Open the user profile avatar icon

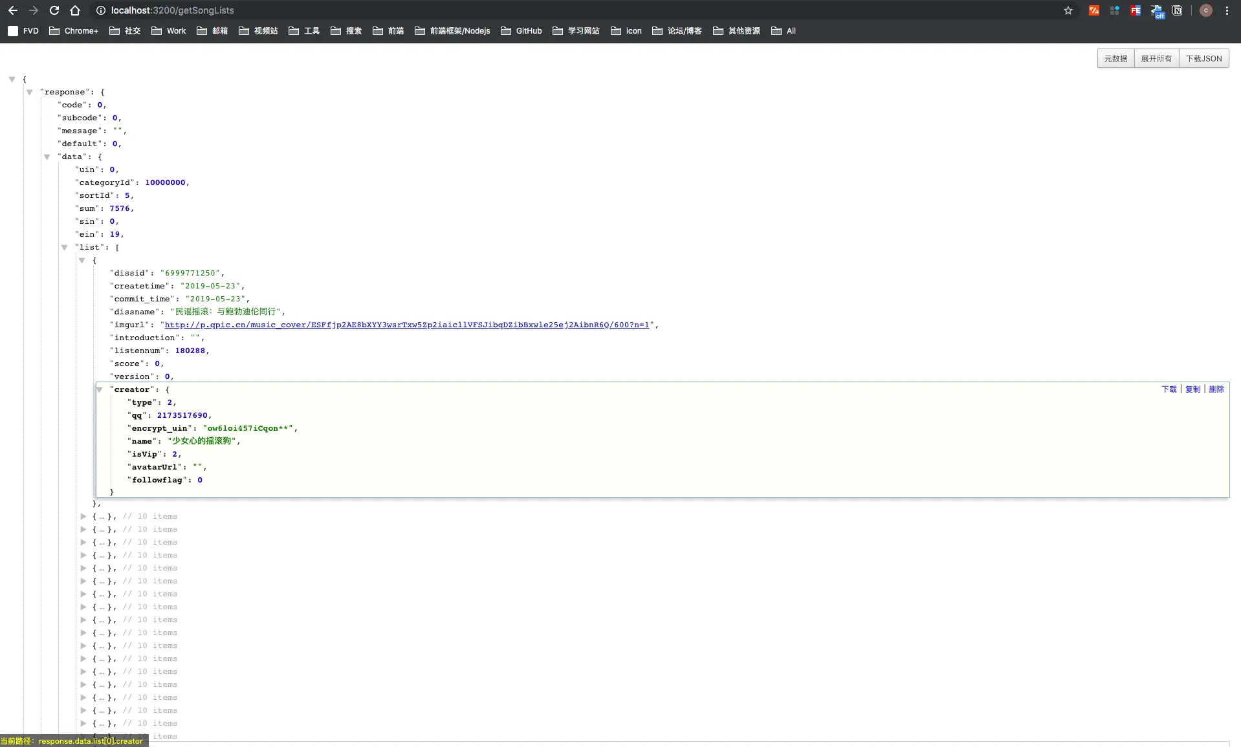pos(1206,10)
